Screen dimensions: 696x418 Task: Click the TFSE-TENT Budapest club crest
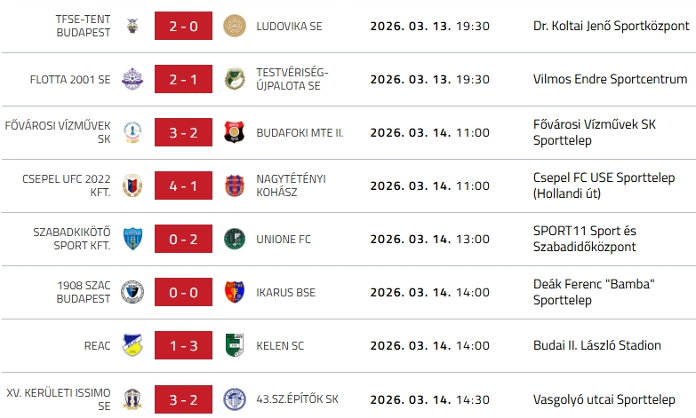click(132, 26)
